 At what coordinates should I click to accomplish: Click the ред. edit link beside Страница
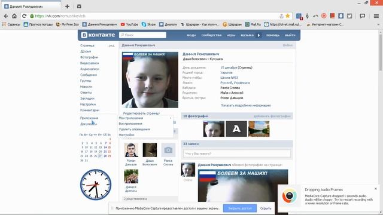[x=111, y=45]
